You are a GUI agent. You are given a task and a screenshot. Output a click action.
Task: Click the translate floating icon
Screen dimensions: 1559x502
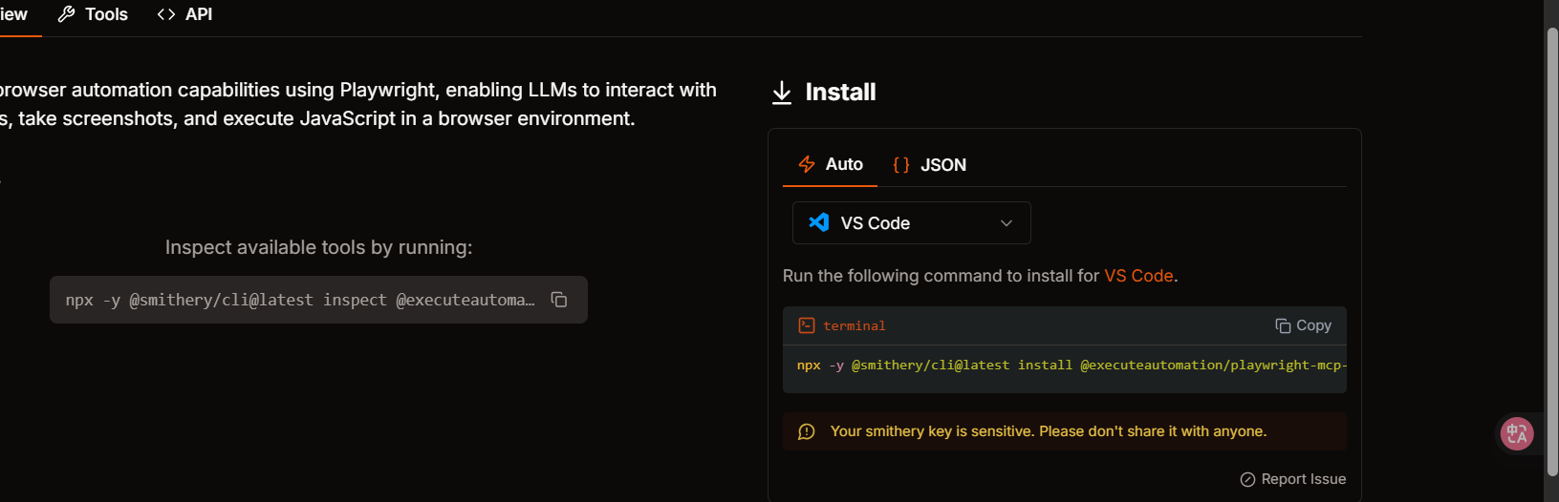tap(1517, 434)
